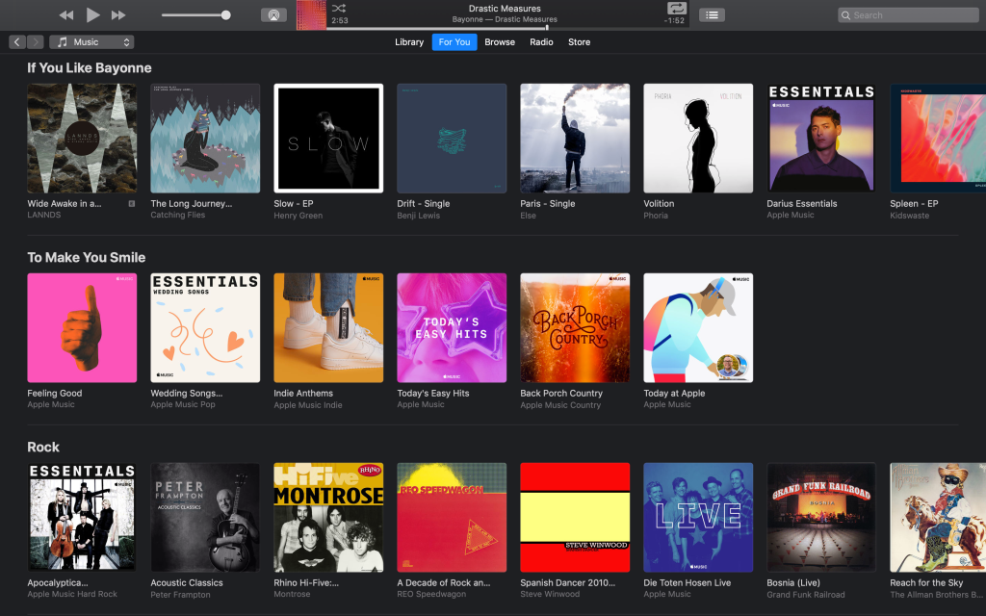This screenshot has height=616, width=986.
Task: Skip to next track with fast-forward
Action: (118, 15)
